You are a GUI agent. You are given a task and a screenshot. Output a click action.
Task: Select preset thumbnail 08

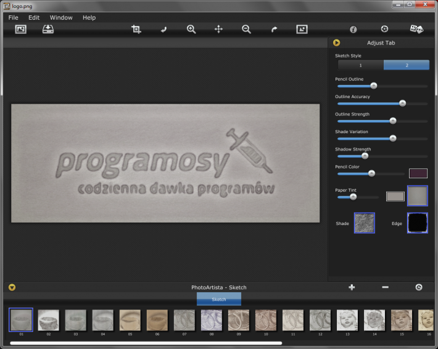212,320
